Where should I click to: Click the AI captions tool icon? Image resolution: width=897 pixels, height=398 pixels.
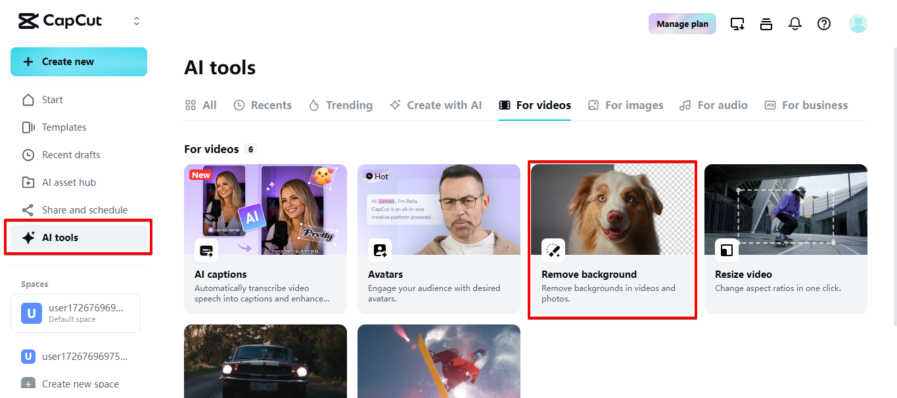pyautogui.click(x=206, y=250)
